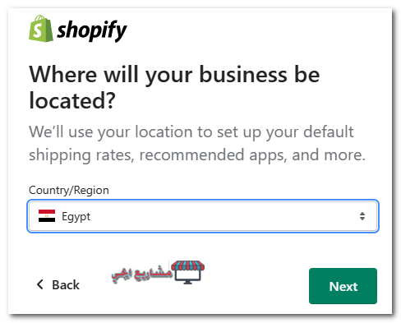Click the word 'located?' in the heading

click(x=72, y=101)
